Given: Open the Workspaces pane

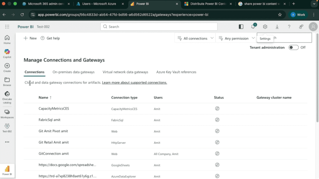Looking at the screenshot, I should [x=7, y=114].
